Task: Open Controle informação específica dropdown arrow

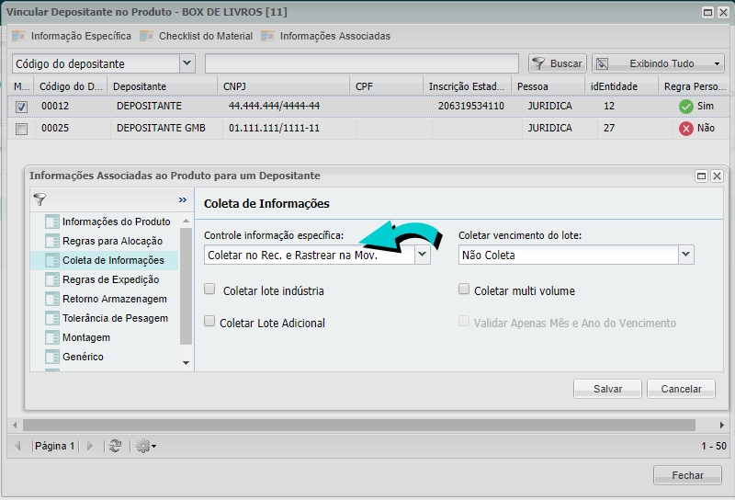Action: 423,255
